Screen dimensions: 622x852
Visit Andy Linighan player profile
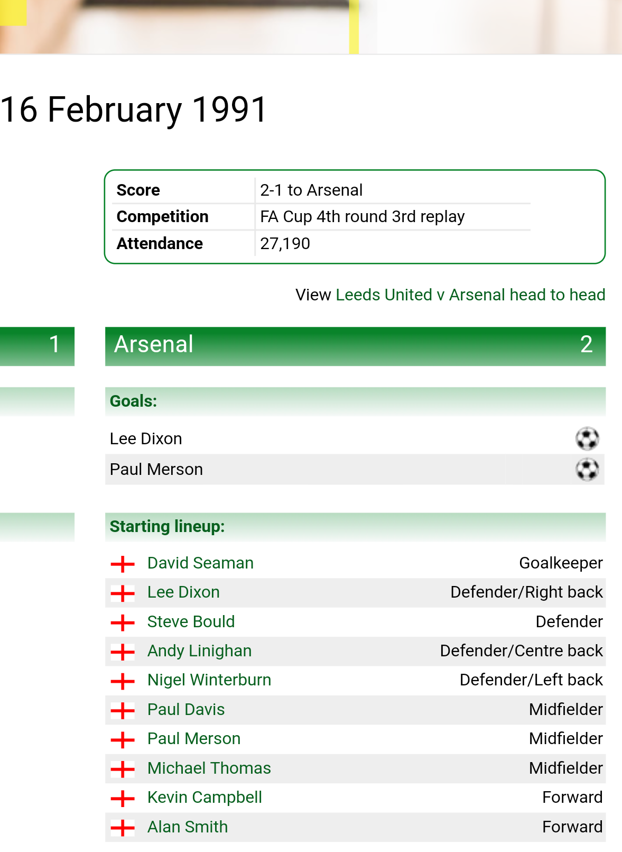[199, 651]
